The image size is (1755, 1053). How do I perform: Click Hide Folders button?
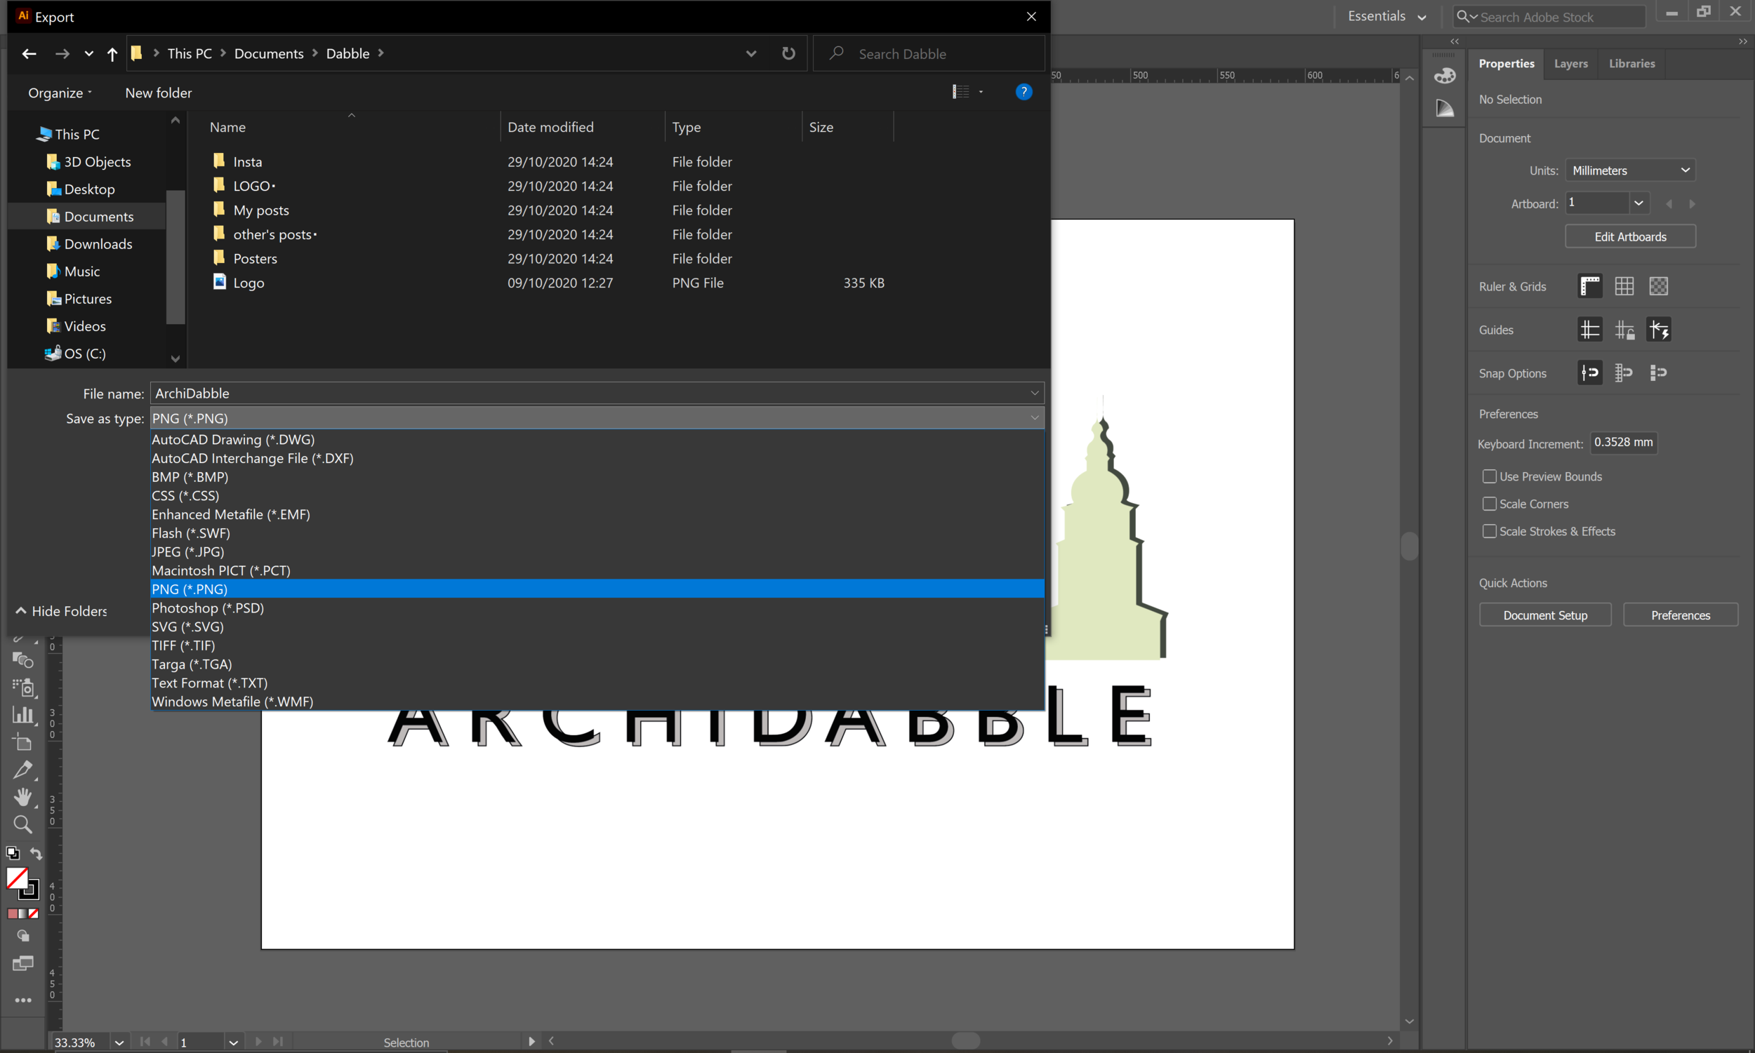(61, 611)
